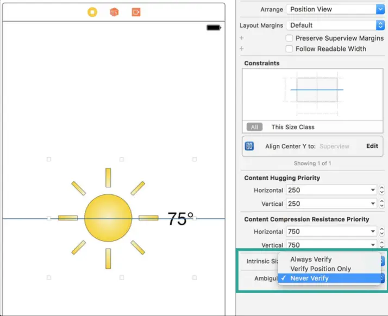Enable Follow Readable Width checkbox

pos(289,49)
